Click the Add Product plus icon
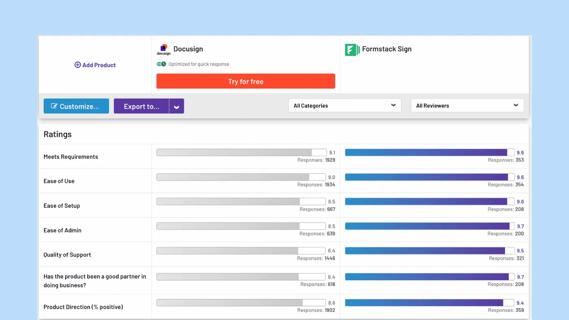The image size is (569, 320). [77, 65]
